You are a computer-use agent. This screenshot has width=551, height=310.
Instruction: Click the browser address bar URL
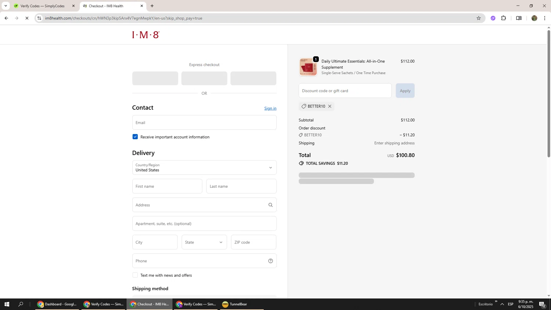pyautogui.click(x=123, y=18)
